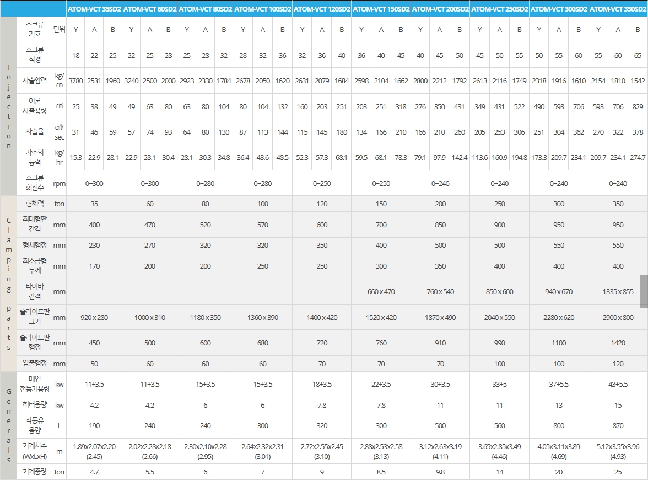The height and width of the screenshot is (480, 648).
Task: Click machine dimensions cell 5.12x3.55x3.96
Action: [618, 451]
